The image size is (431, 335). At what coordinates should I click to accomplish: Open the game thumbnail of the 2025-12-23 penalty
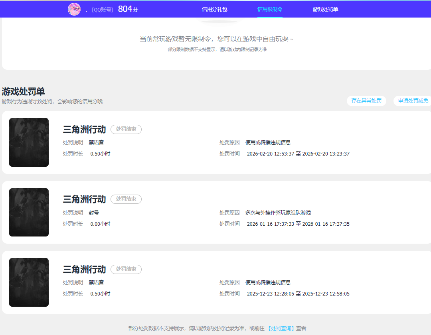click(29, 282)
